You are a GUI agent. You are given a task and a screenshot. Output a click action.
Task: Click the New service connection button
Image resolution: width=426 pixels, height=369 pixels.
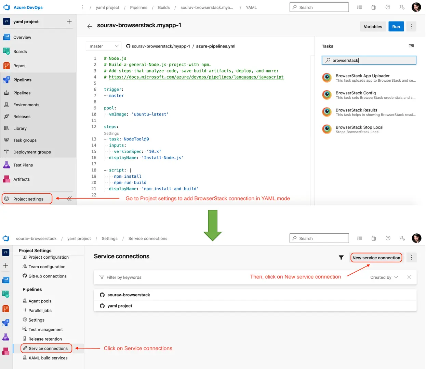[376, 258]
